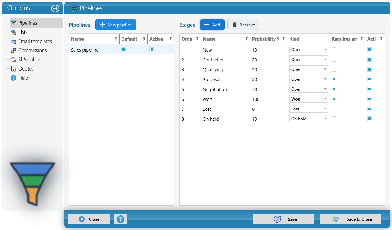
Task: Open the Kind dropdown for the New stage
Action: (308, 49)
